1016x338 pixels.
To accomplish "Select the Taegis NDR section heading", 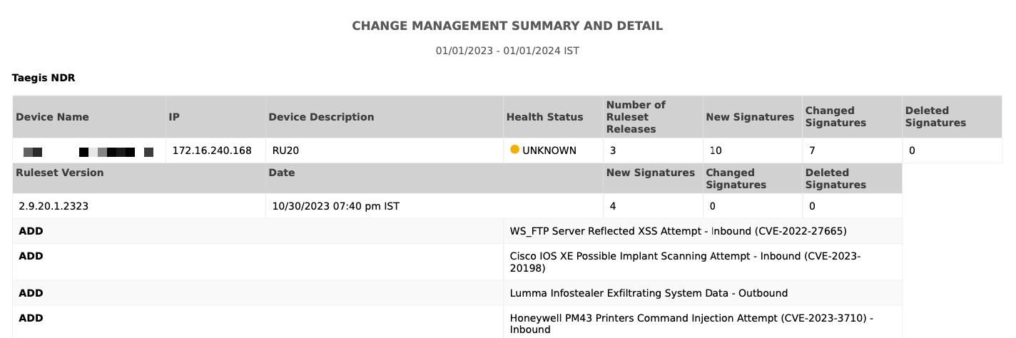I will pos(44,78).
